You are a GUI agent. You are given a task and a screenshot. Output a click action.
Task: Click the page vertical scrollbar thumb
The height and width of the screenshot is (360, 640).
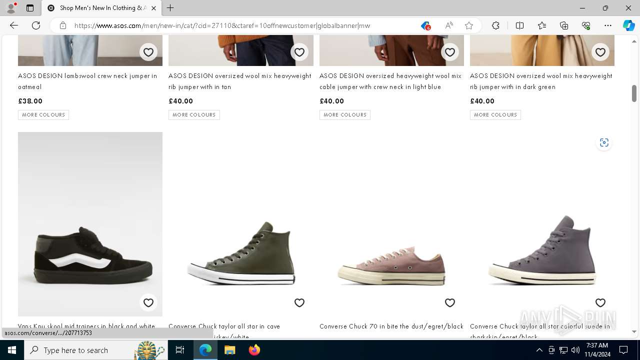click(x=634, y=93)
